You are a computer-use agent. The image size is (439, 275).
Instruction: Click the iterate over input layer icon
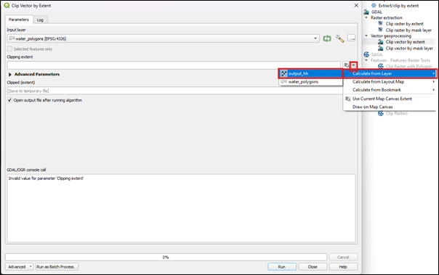pos(327,38)
